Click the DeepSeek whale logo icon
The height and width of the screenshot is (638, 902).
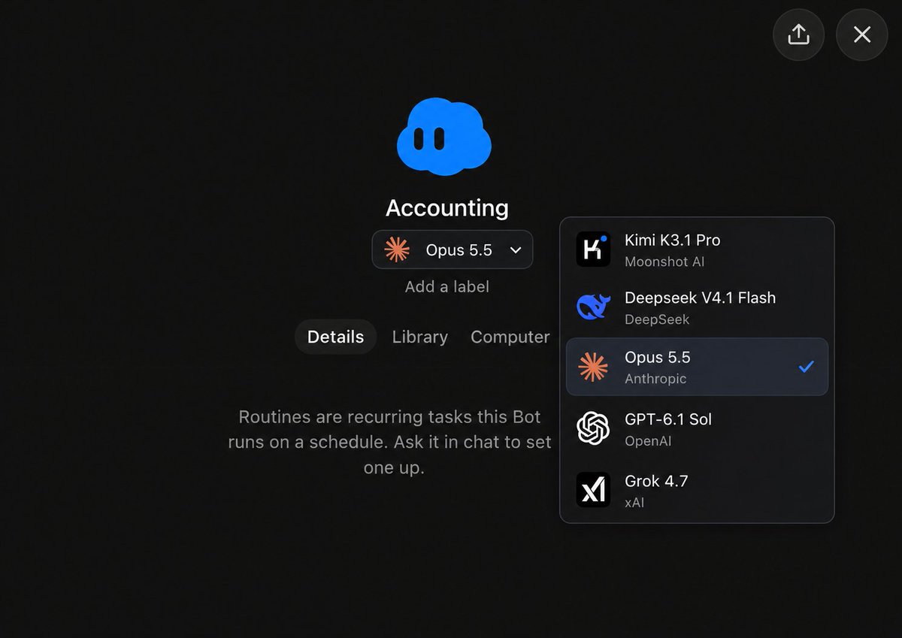pos(593,307)
